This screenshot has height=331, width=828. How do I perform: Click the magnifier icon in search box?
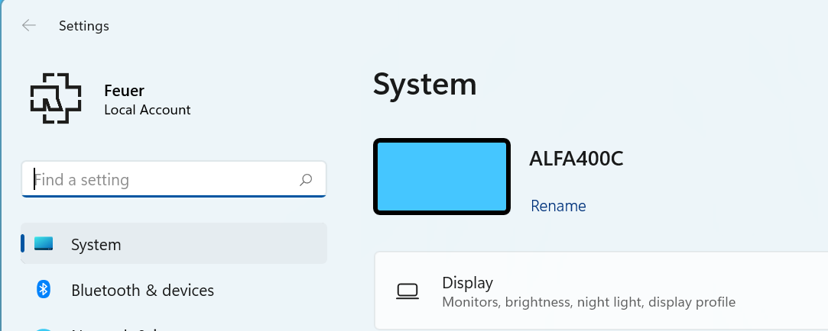point(306,180)
